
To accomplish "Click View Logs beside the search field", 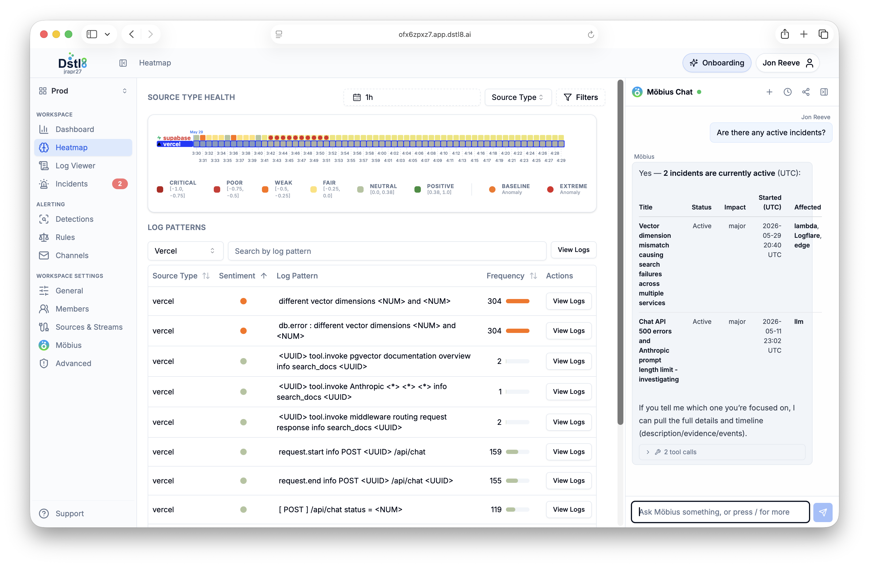I will click(574, 250).
